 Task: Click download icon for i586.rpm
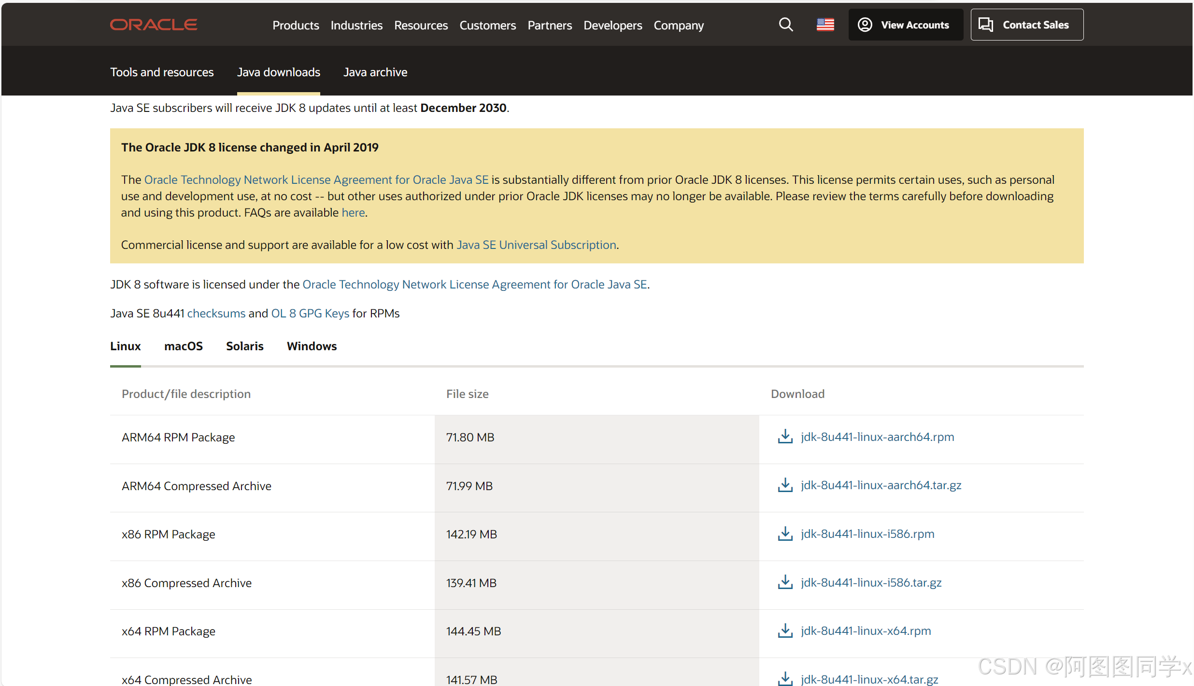coord(785,534)
